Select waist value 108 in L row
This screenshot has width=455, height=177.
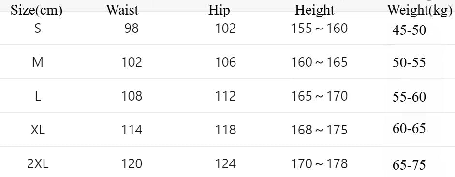[x=132, y=96]
